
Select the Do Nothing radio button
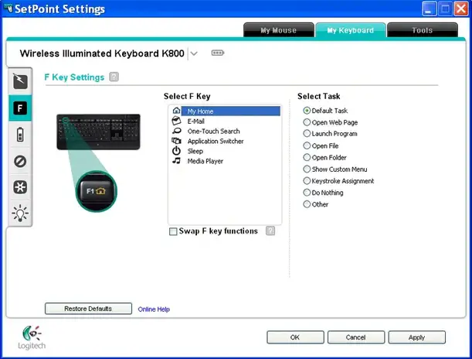pos(307,193)
